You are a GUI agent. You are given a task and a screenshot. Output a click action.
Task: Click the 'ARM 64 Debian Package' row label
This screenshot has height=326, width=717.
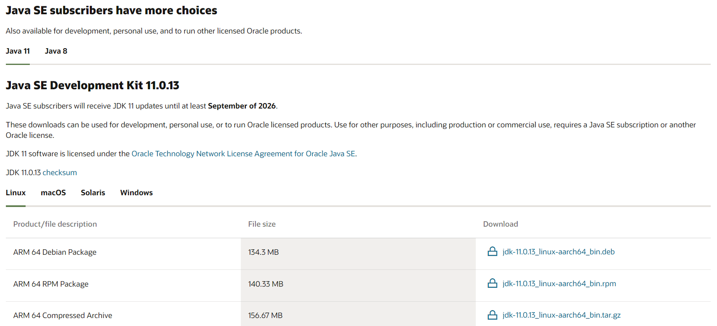[55, 252]
